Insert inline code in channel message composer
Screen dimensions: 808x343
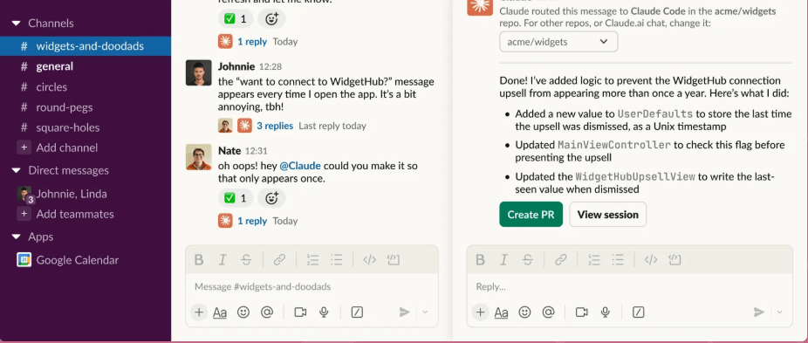pos(369,260)
